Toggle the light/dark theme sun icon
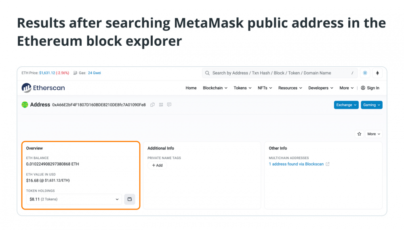The width and height of the screenshot is (404, 230). (365, 73)
